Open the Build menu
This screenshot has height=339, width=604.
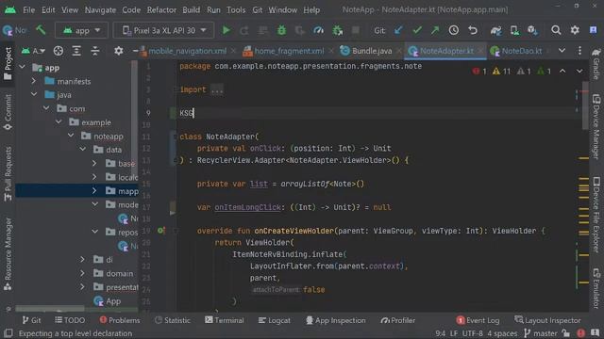click(x=191, y=10)
